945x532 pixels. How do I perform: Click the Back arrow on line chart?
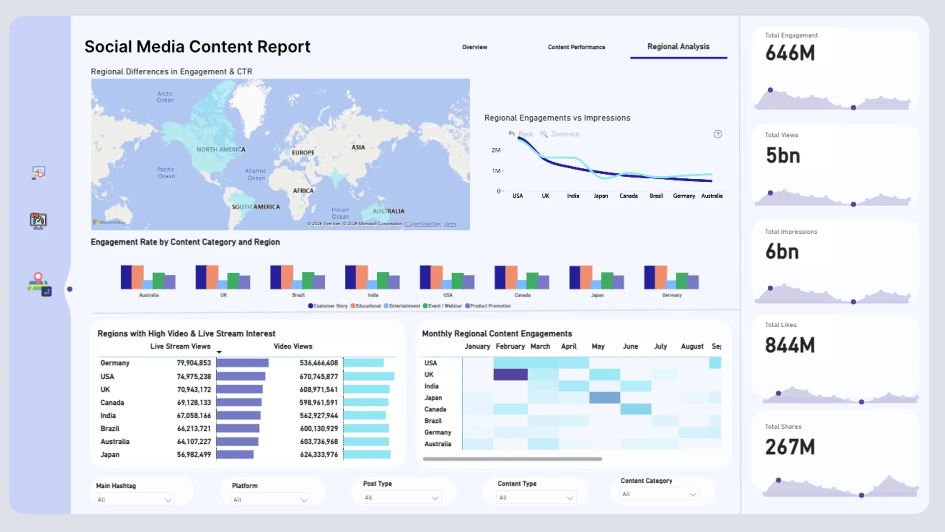[x=512, y=134]
